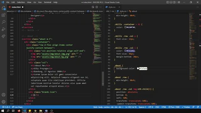Open the #f1faee color swatch

138,68
